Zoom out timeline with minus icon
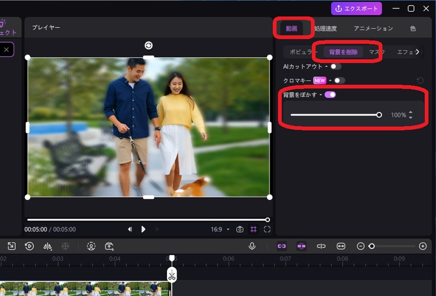The width and height of the screenshot is (436, 296). [361, 246]
